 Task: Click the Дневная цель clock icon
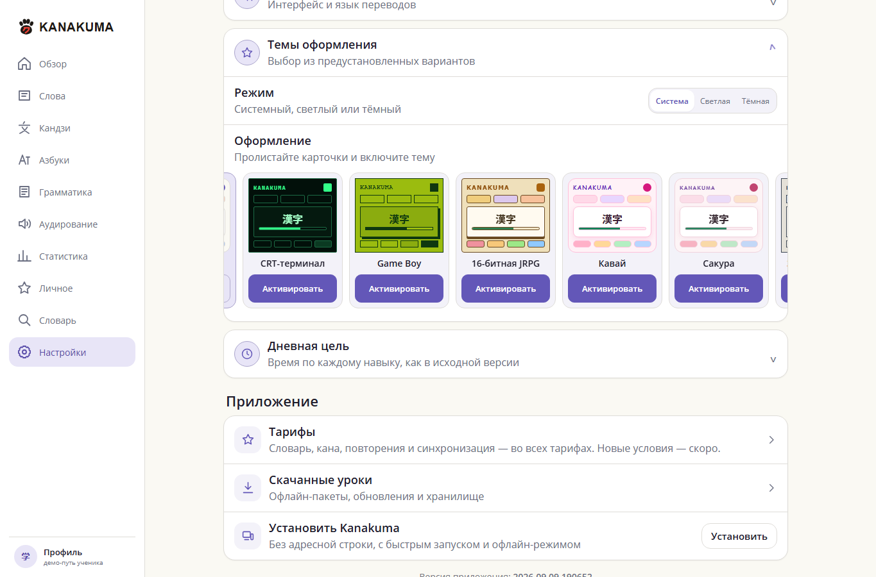tap(247, 354)
